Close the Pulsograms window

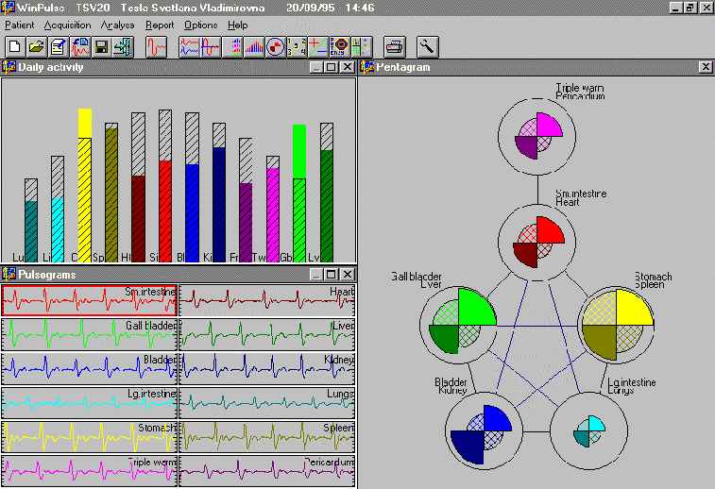coord(348,274)
